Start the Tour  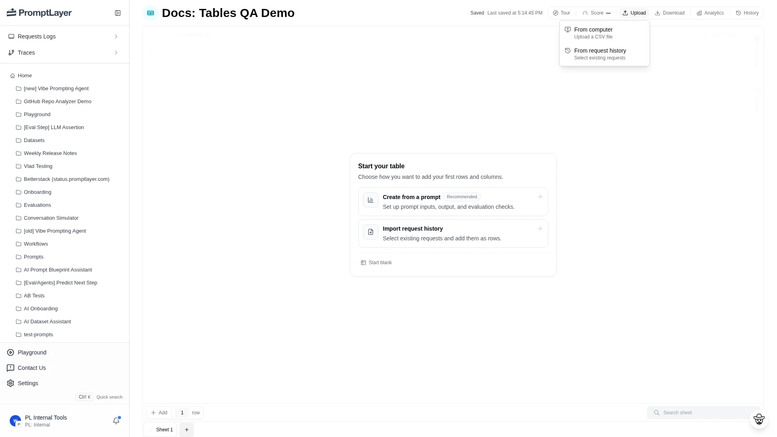[562, 13]
